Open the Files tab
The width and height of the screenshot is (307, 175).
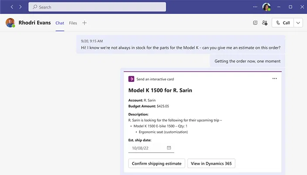(73, 23)
